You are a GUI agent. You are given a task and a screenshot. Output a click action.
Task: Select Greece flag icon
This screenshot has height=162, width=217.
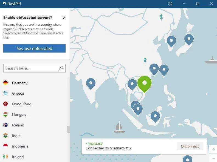pyautogui.click(x=5, y=93)
